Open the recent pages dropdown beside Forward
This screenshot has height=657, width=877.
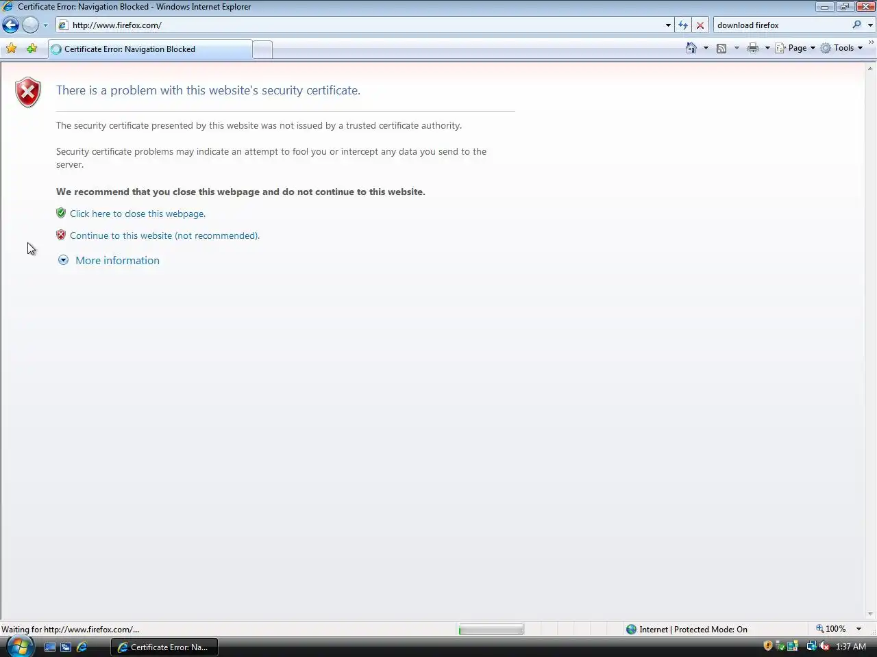(45, 25)
